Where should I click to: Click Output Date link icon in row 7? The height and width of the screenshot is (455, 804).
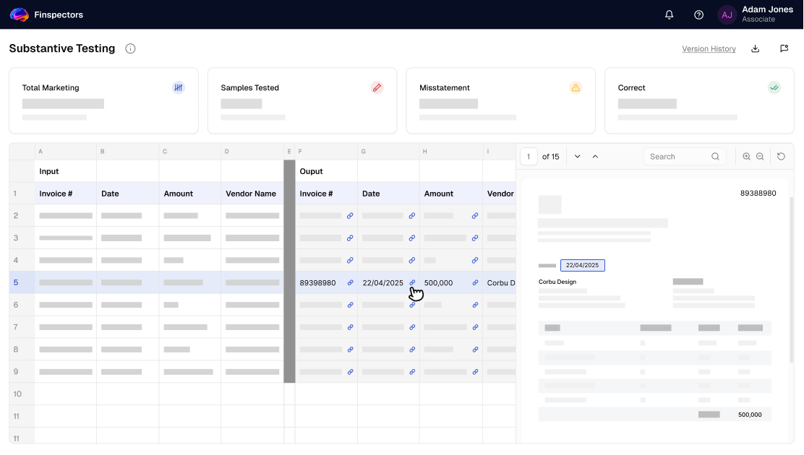(x=412, y=327)
